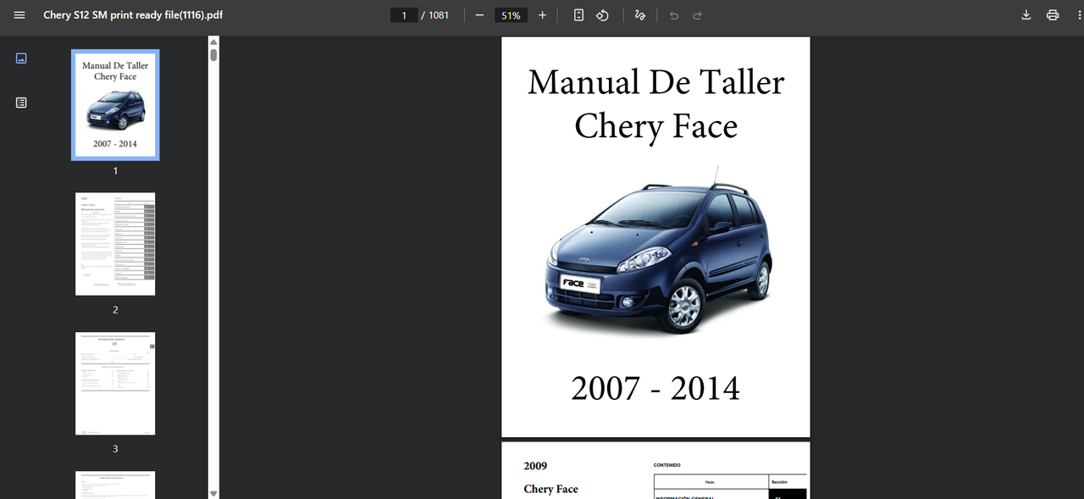Click the thumbnail label "2"
Viewport: 1084px width, 499px height.
pyautogui.click(x=115, y=310)
